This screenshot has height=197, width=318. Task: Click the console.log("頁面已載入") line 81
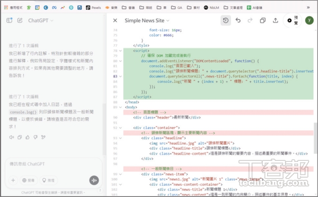[175, 66]
